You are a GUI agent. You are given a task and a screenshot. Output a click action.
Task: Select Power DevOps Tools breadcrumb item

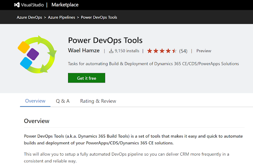(x=99, y=17)
